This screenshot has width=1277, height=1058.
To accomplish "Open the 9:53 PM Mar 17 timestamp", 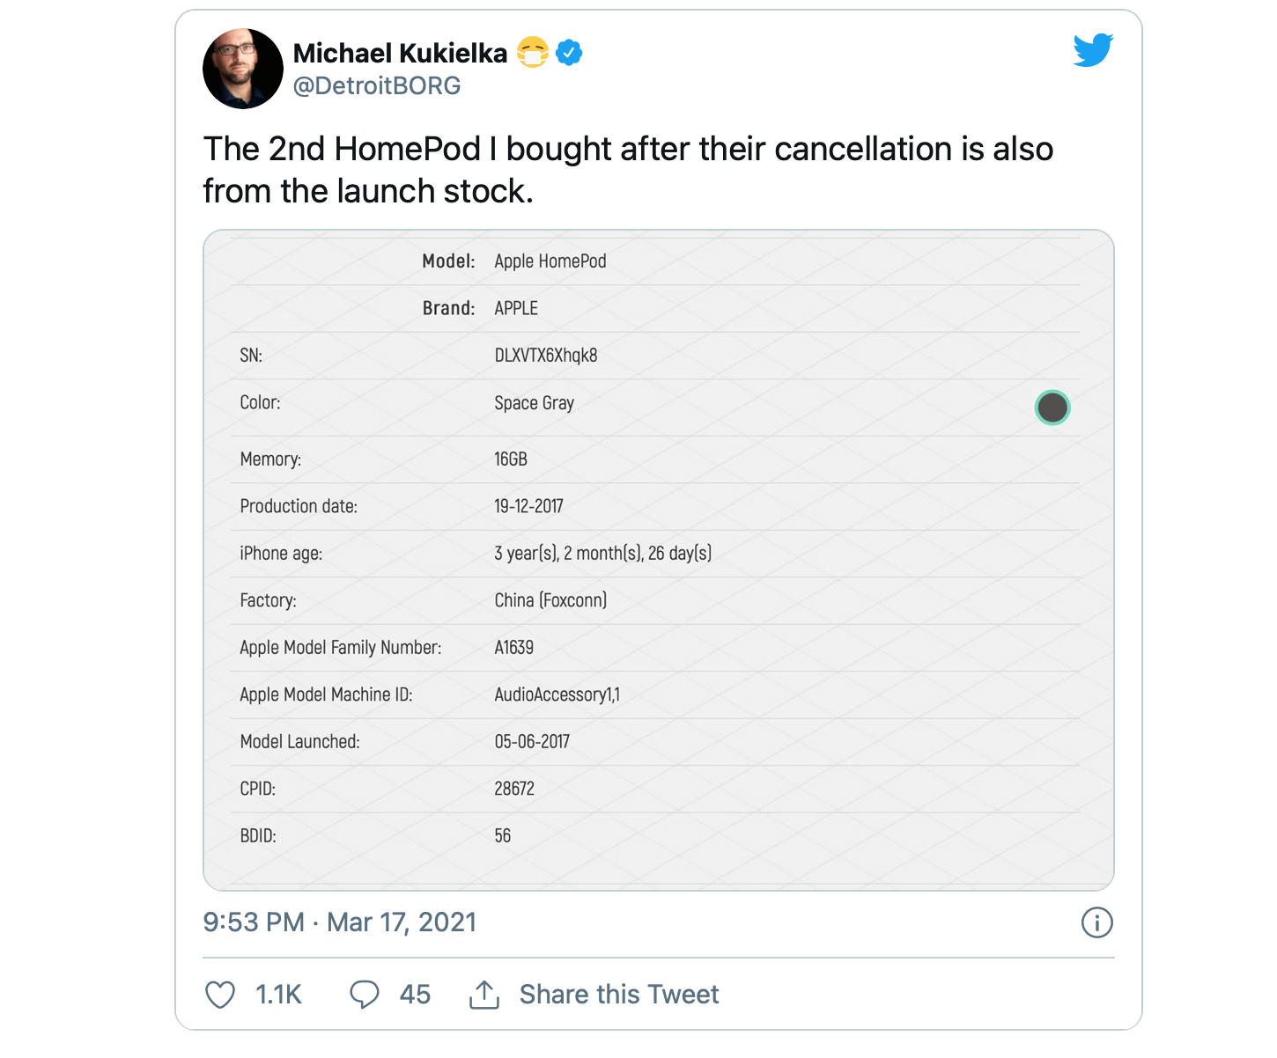I will pyautogui.click(x=340, y=922).
